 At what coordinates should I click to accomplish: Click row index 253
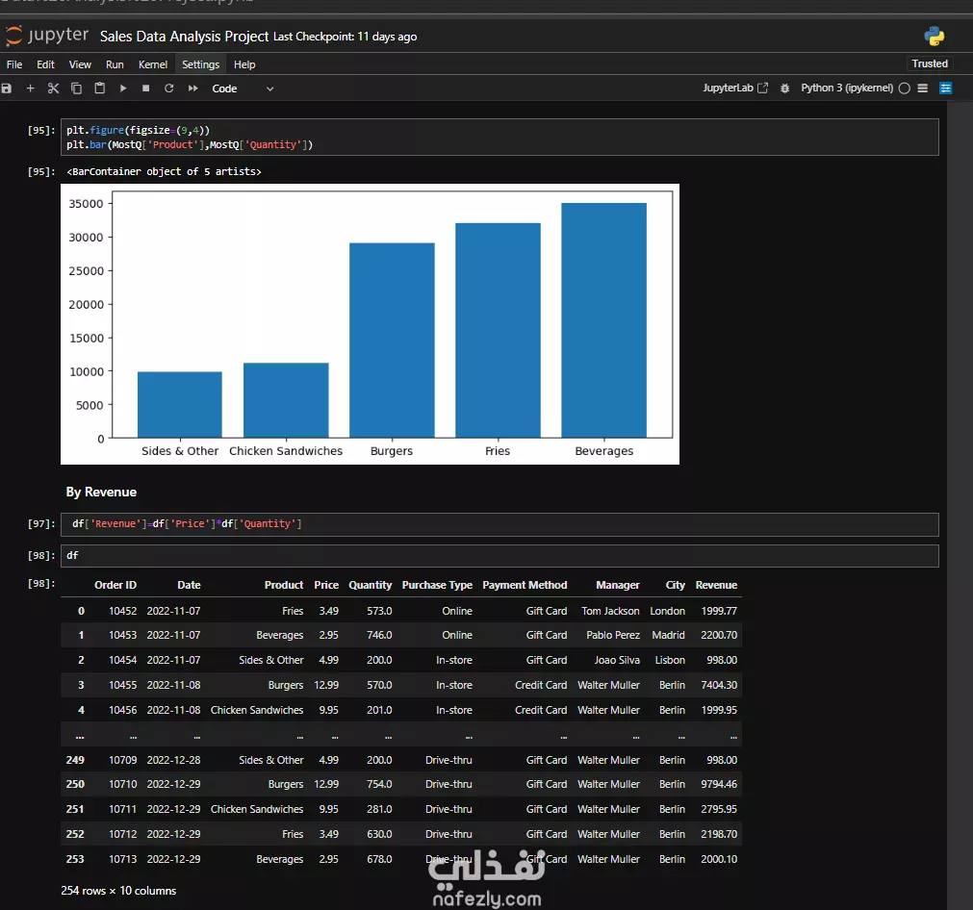[x=75, y=859]
